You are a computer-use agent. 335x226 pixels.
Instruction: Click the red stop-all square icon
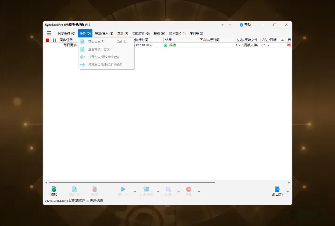pos(47,40)
